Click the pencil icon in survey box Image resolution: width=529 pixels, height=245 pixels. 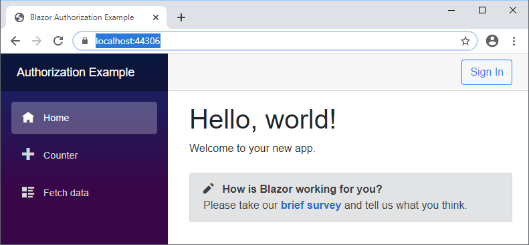pyautogui.click(x=209, y=188)
